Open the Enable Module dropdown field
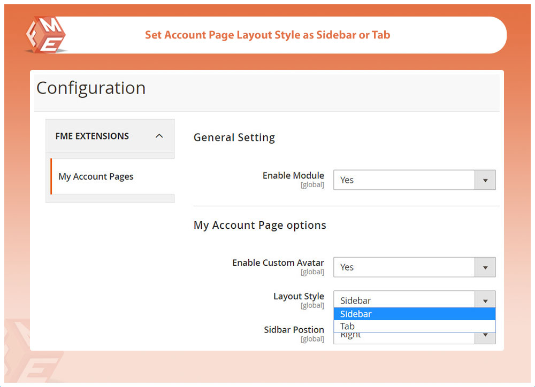 (x=404, y=180)
